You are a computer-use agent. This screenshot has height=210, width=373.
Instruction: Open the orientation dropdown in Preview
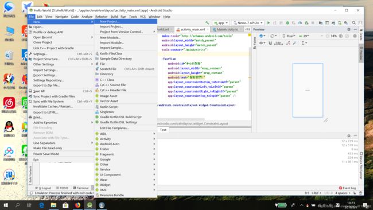coord(273,36)
